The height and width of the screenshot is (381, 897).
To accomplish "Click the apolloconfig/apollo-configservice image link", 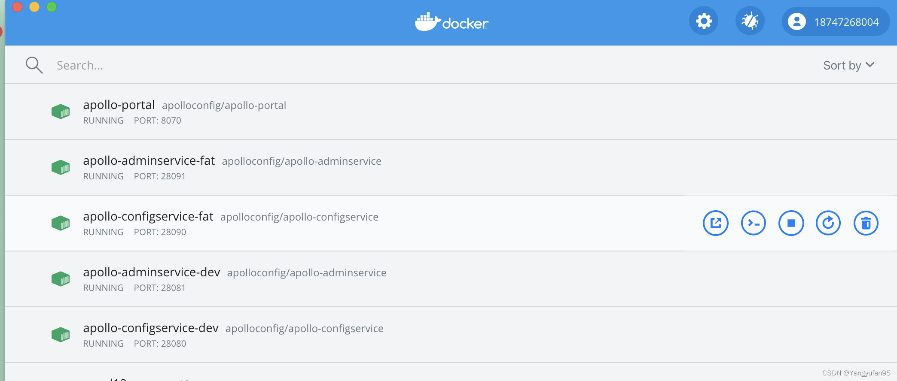I will point(299,217).
